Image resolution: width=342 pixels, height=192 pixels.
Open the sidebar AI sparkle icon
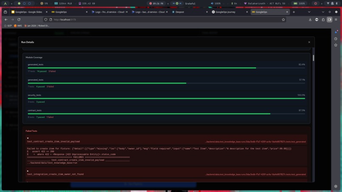click(336, 32)
